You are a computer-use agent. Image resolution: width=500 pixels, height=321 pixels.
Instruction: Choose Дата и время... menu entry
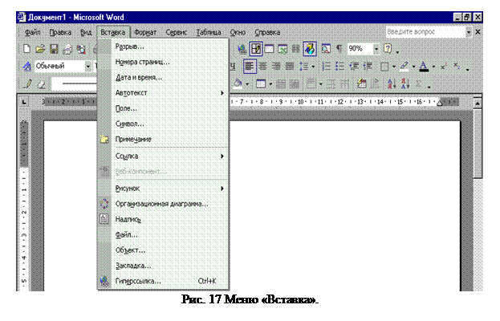point(169,78)
